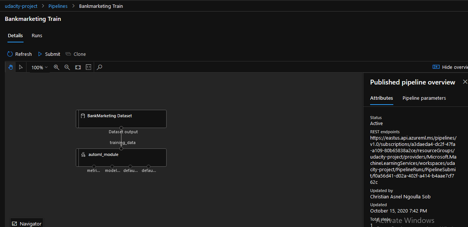Click the Hide overview panel icon

[x=436, y=67]
